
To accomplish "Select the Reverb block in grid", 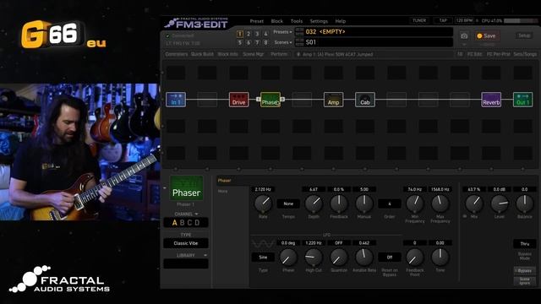I will pyautogui.click(x=491, y=100).
